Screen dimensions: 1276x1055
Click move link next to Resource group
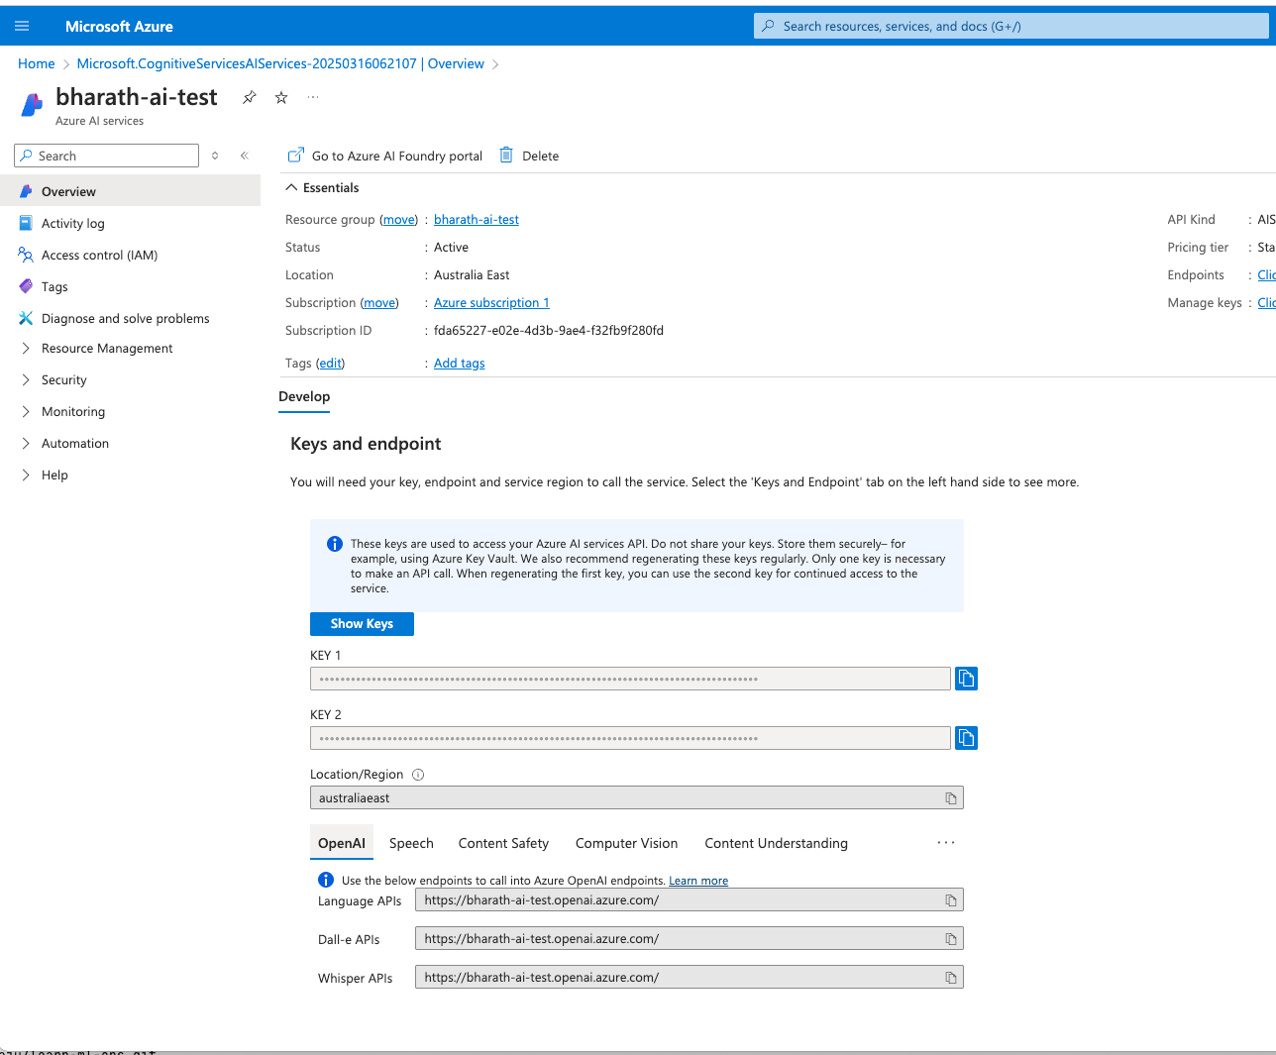pos(399,220)
